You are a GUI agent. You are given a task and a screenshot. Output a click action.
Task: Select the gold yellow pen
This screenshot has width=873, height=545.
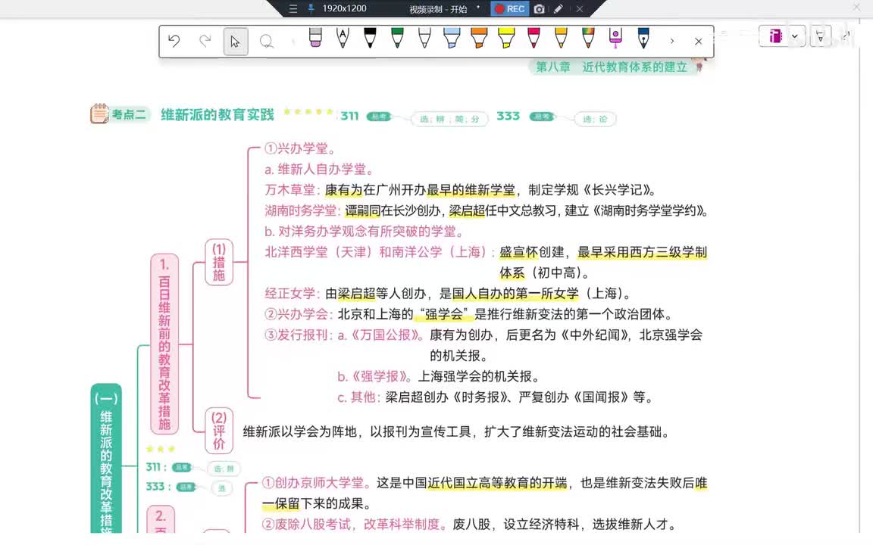pyautogui.click(x=561, y=38)
